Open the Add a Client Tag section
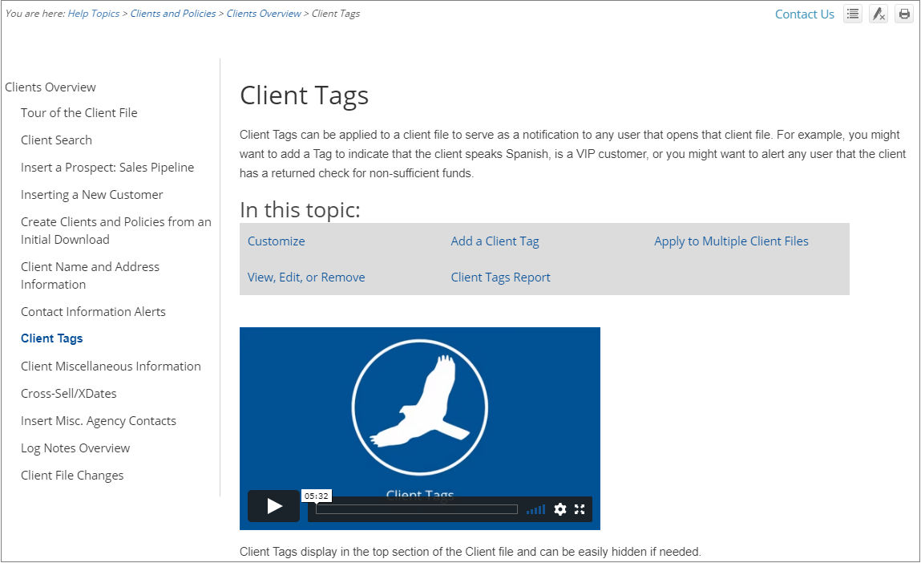The width and height of the screenshot is (921, 563). pyautogui.click(x=495, y=241)
